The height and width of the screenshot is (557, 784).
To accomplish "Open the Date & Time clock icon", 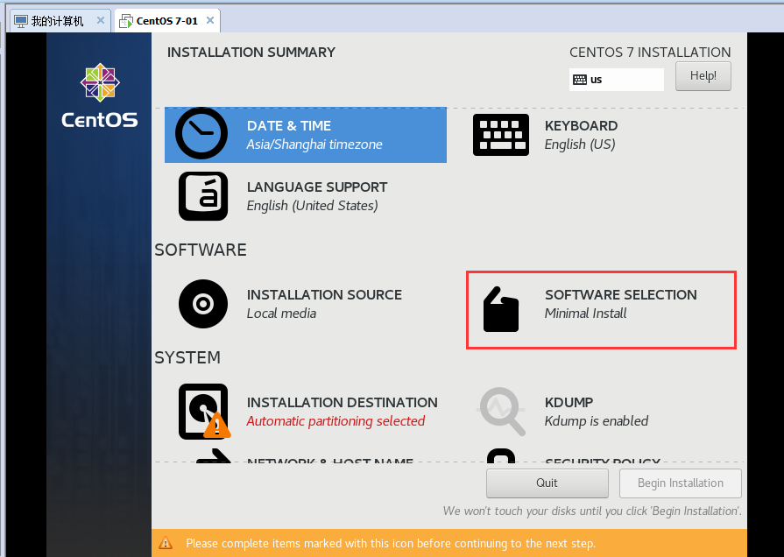I will click(201, 133).
